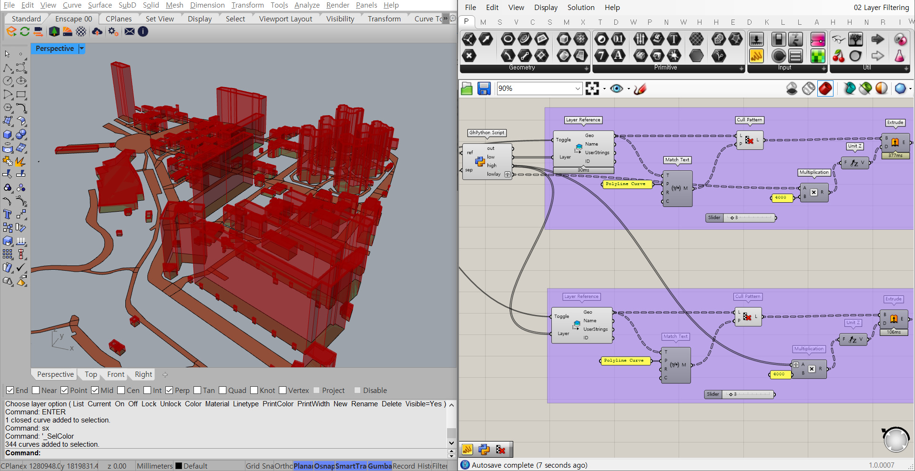Open named views eye dropdown arrow

point(629,89)
